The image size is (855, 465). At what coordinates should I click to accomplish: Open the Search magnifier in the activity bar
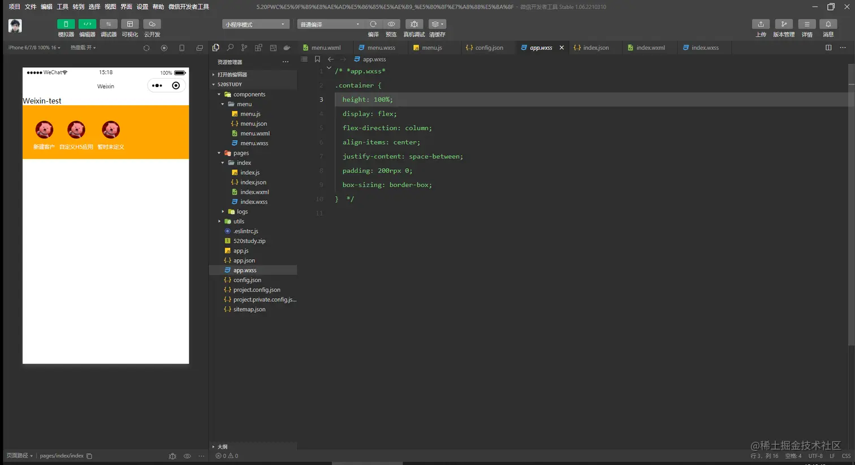coord(230,48)
